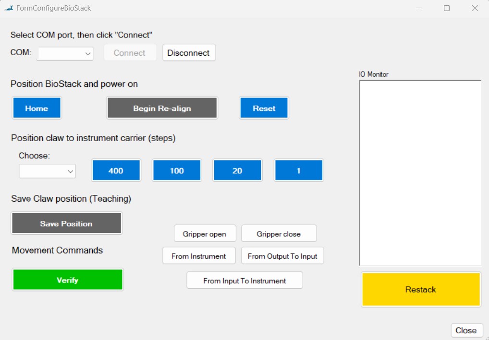Close window using title bar X
This screenshot has height=340, width=489.
click(475, 8)
